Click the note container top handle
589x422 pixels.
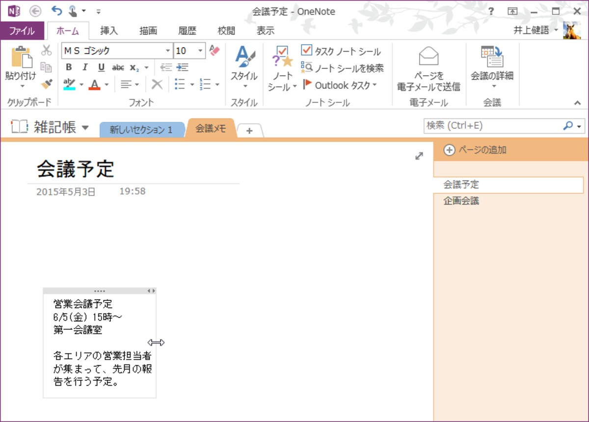tap(100, 291)
